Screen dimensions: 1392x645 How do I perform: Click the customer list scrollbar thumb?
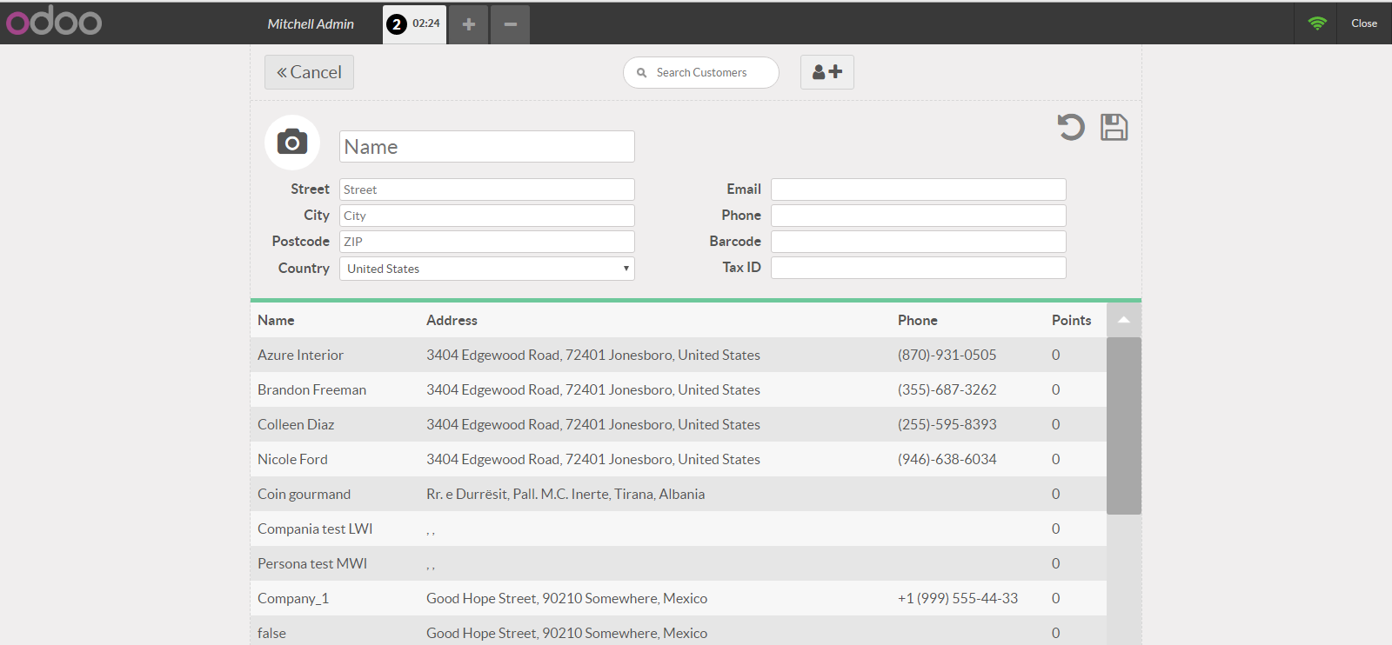1124,426
